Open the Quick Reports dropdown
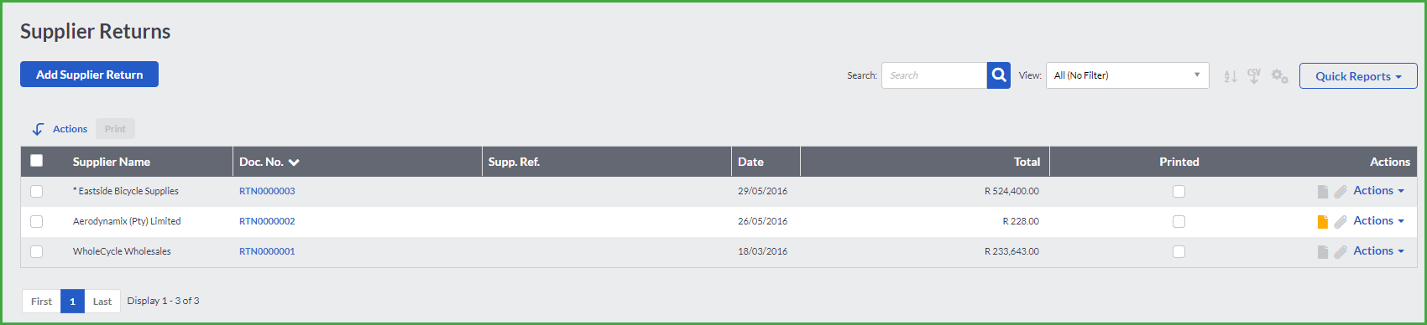The width and height of the screenshot is (1427, 325). [x=1358, y=76]
